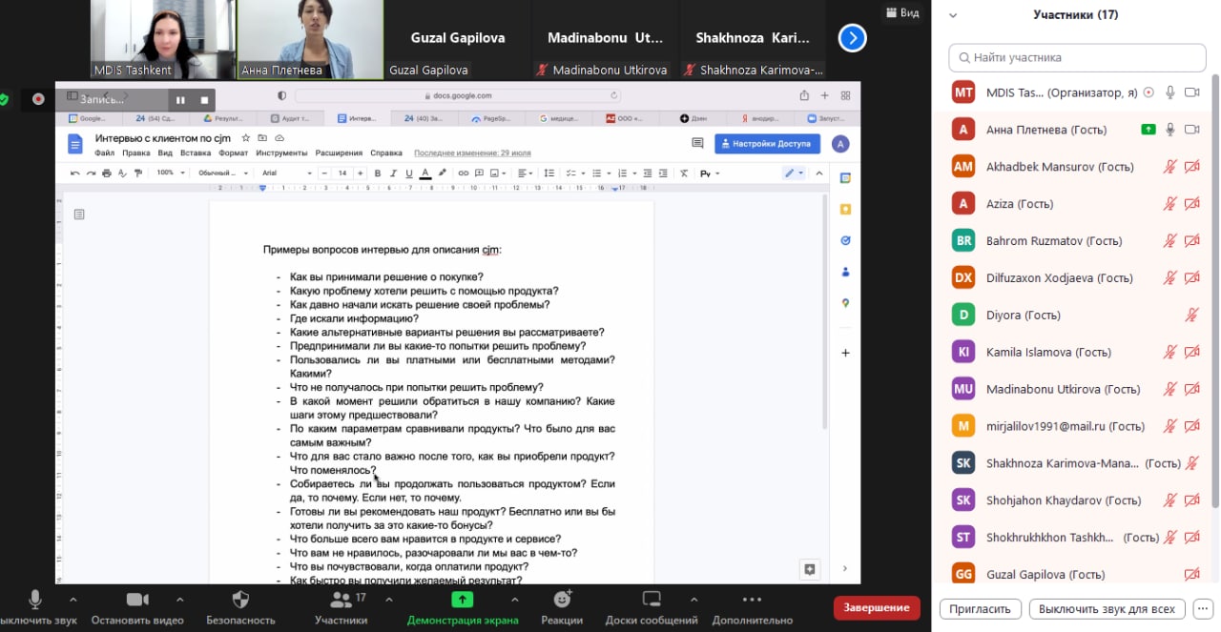Click the next-page arrow in video gallery strip
This screenshot has width=1221, height=632.
coord(852,38)
